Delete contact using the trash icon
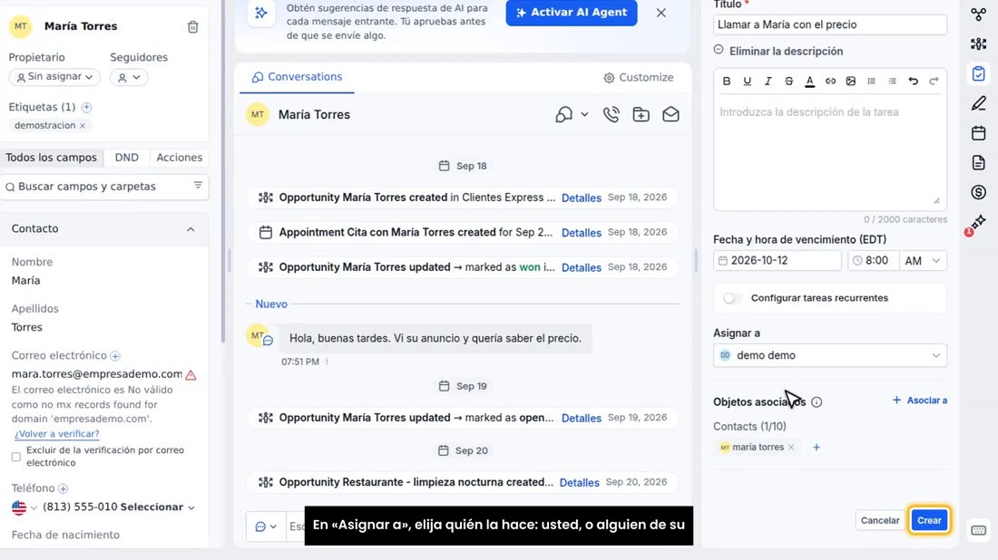This screenshot has height=560, width=998. (193, 26)
